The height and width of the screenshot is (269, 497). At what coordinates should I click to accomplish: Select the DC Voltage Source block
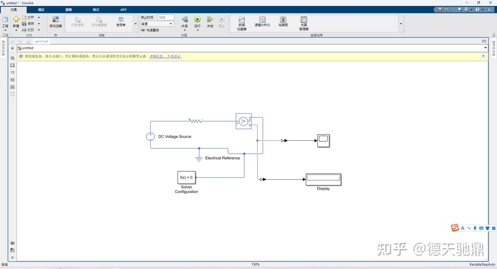150,136
